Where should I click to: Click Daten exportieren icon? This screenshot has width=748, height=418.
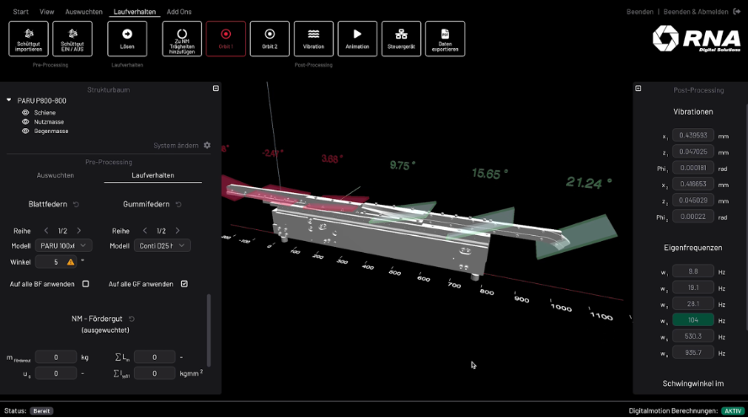[445, 39]
